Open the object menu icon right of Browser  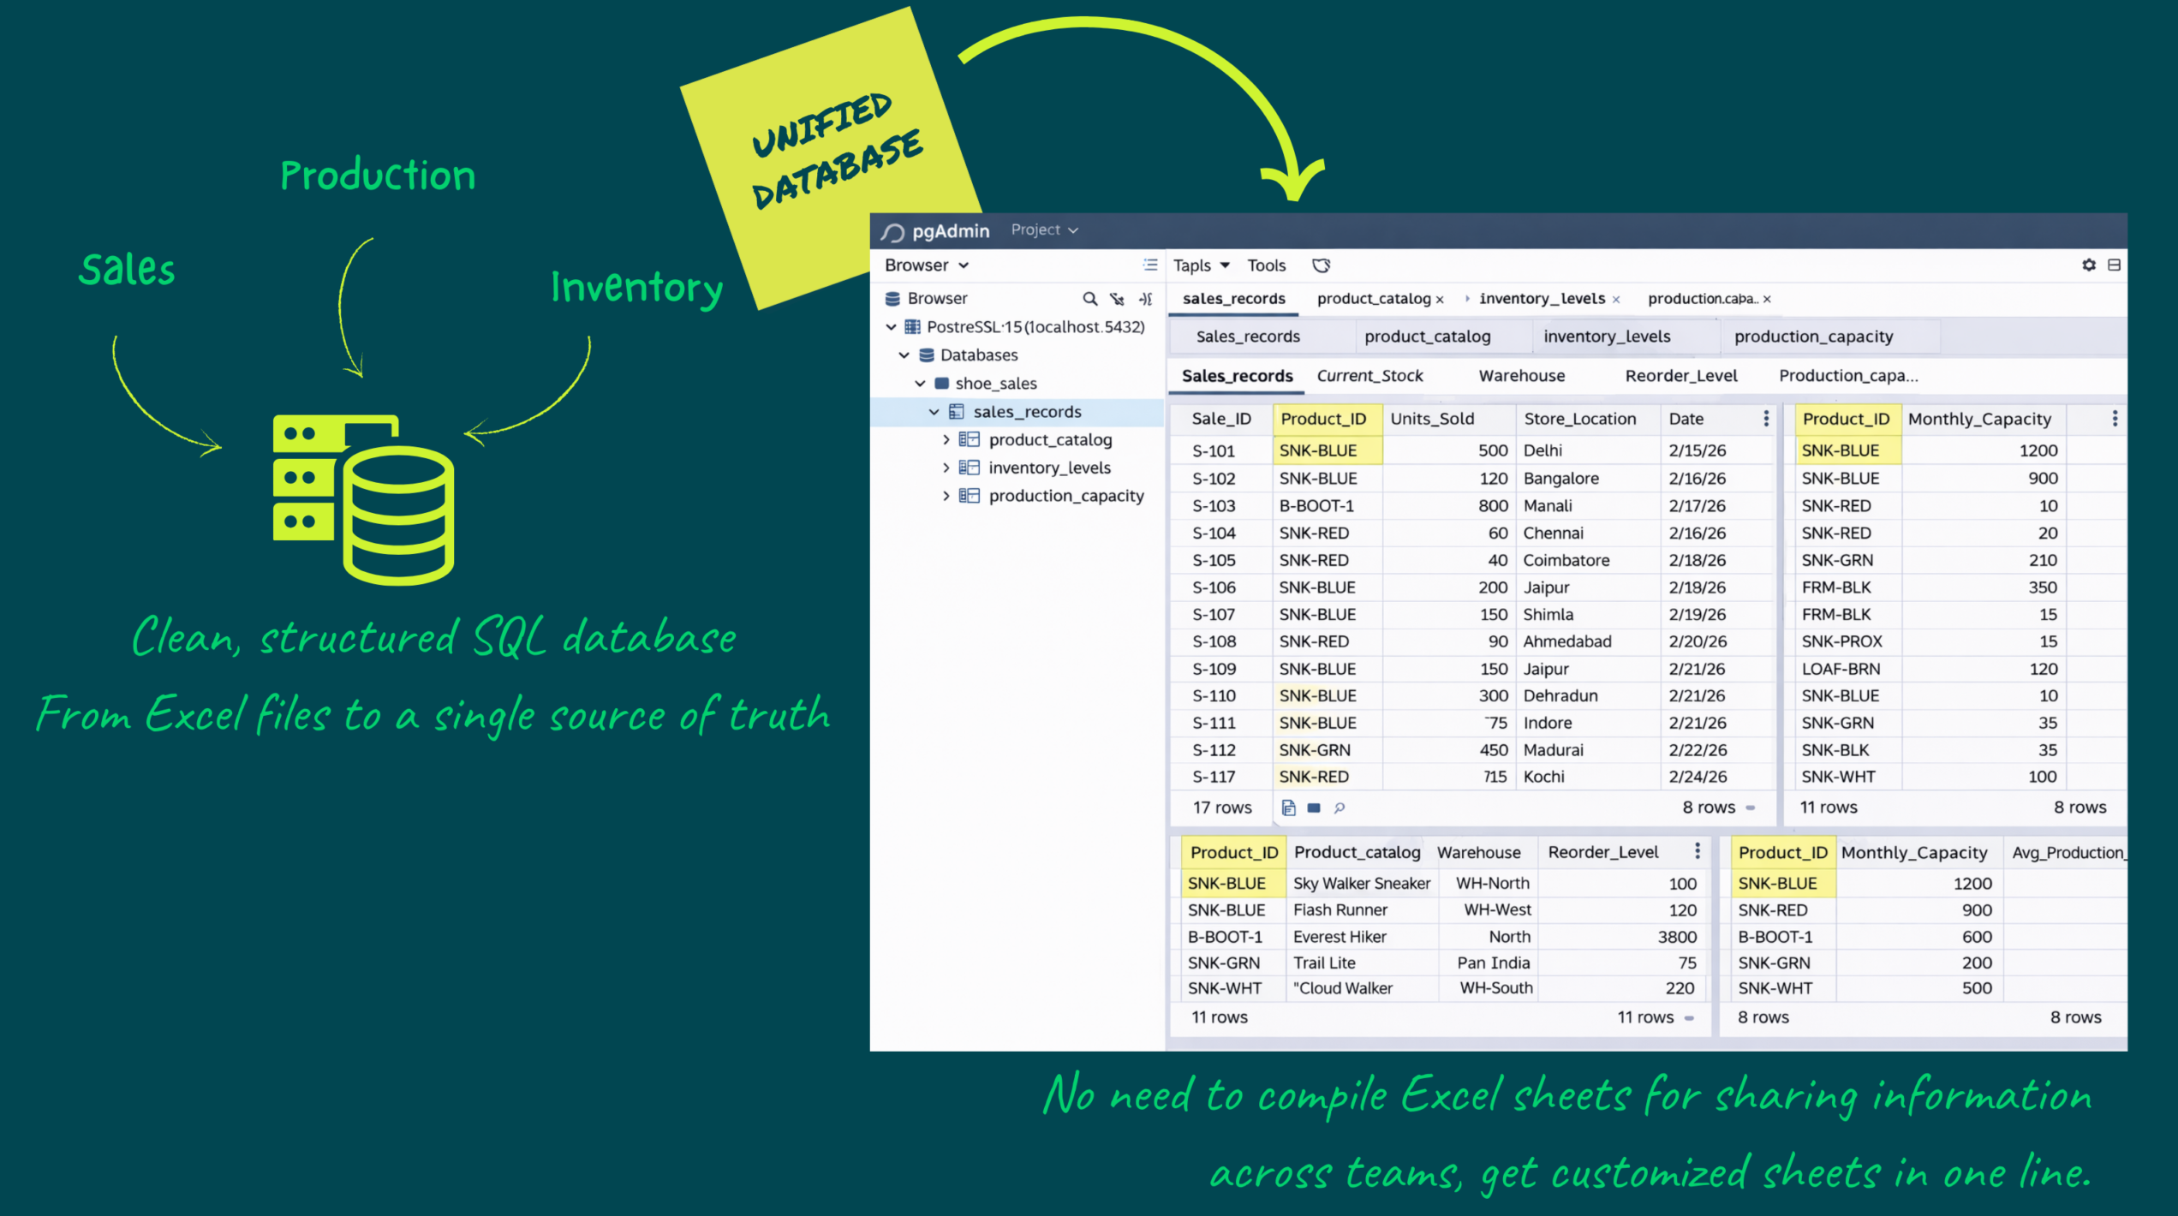pyautogui.click(x=1150, y=265)
